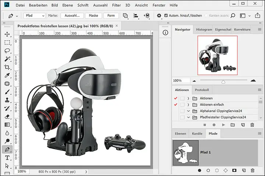Pick the Crop tool

pos(7,67)
